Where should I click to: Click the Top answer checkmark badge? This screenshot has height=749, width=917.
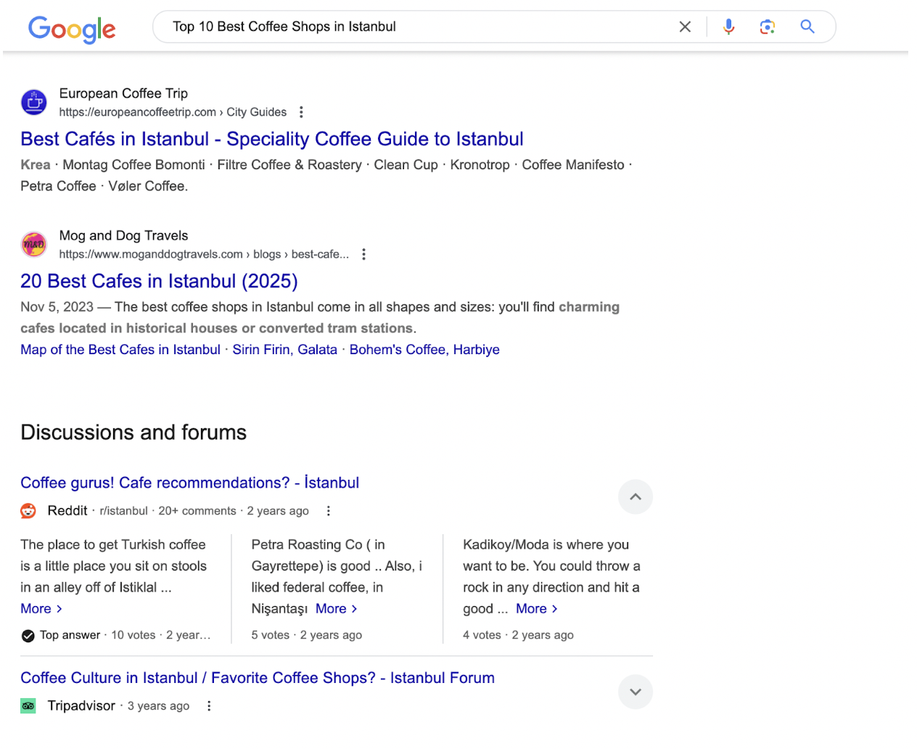coord(28,634)
